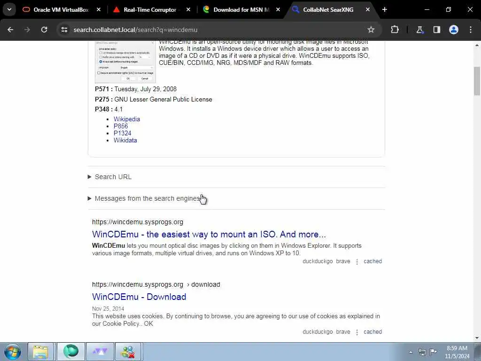Open the P1324 link
Screen dimensions: 481x361
coord(123,133)
